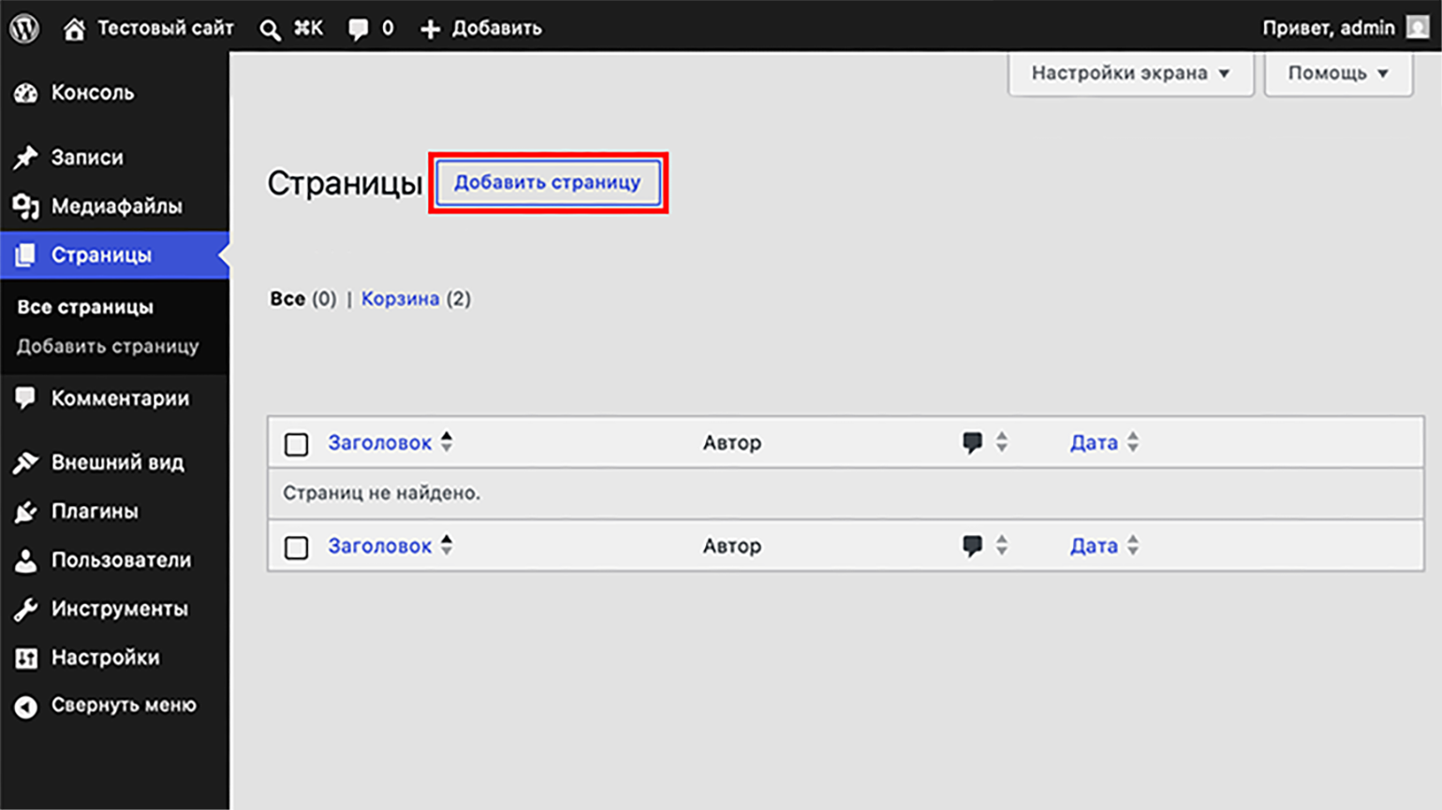
Task: Open the site home icon
Action: [x=74, y=29]
